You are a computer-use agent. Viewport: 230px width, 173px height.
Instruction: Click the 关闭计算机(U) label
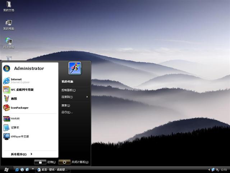click(80, 162)
